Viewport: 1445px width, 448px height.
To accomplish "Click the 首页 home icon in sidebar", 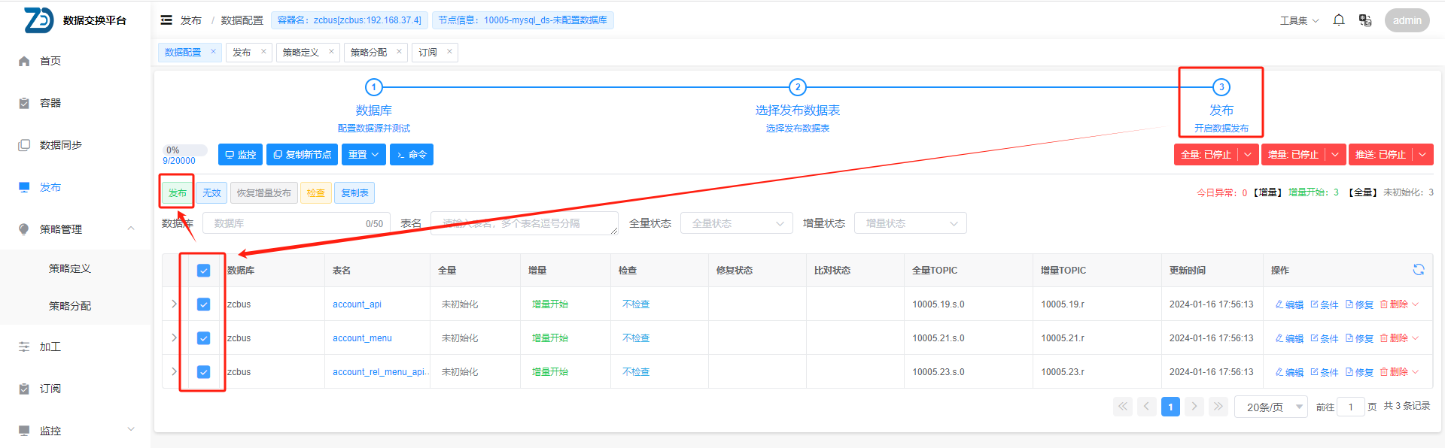I will (24, 61).
